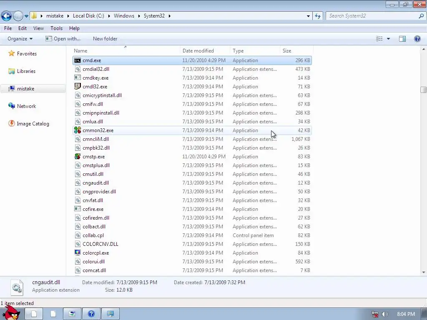Select the cmd.exe file icon

(x=78, y=60)
